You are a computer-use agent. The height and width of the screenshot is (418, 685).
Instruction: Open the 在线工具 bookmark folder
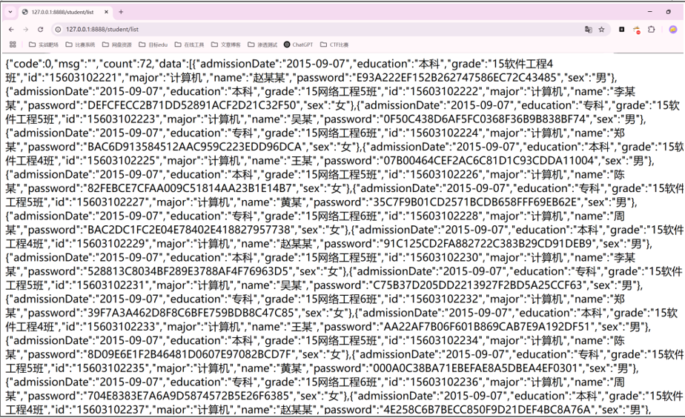pos(189,44)
